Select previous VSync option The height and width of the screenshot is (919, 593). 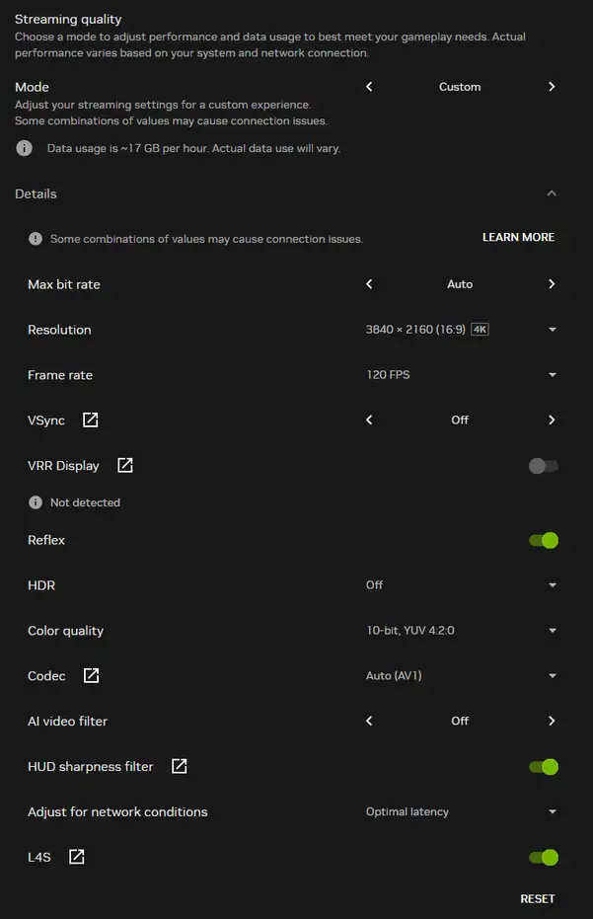tap(369, 420)
